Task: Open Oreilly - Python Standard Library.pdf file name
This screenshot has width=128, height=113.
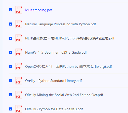Action: tap(54, 81)
